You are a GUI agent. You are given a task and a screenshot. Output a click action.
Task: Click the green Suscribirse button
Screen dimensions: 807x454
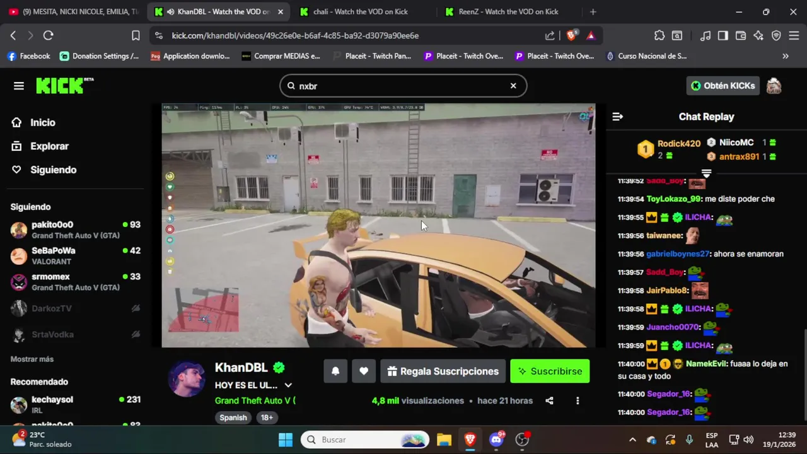pyautogui.click(x=550, y=371)
